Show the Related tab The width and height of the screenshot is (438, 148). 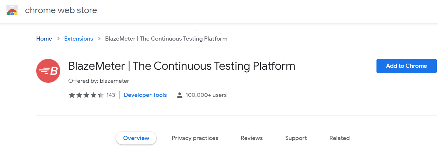tap(339, 138)
